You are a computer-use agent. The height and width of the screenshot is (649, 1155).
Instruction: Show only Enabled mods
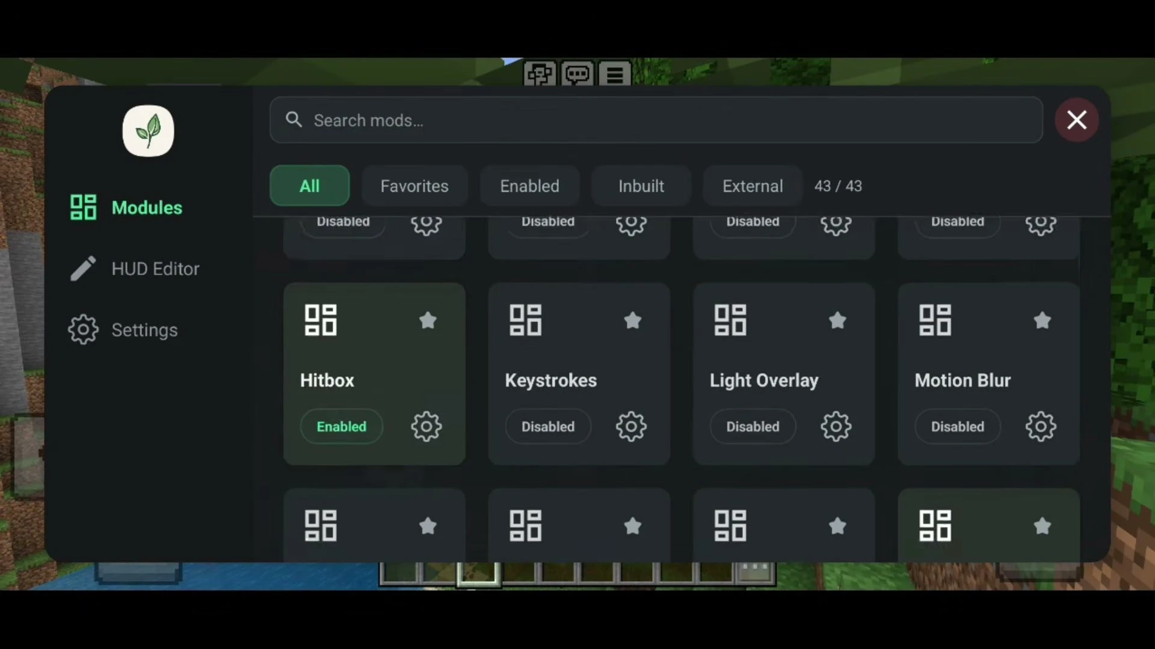tap(529, 186)
